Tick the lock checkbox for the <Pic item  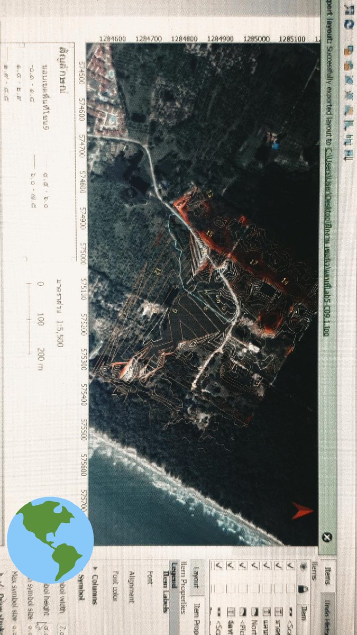(x=243, y=588)
